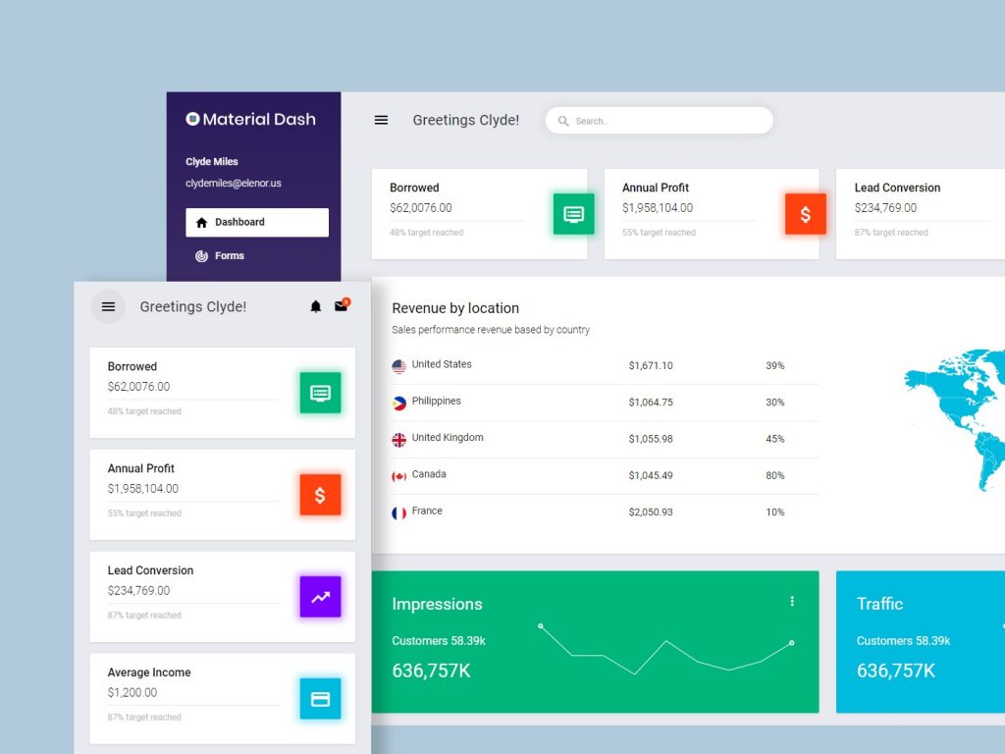The height and width of the screenshot is (754, 1005).
Task: Open Impressions card three-dot menu
Action: click(792, 601)
